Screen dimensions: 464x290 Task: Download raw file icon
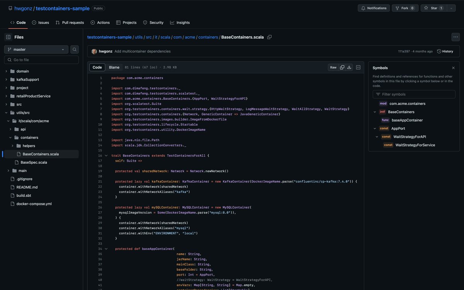[x=349, y=67]
